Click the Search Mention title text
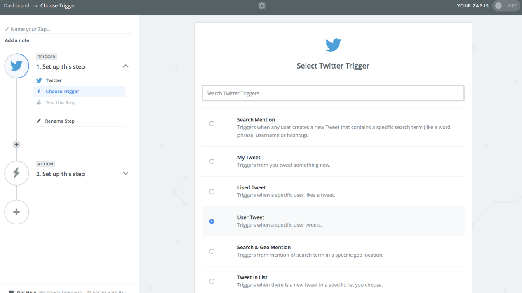This screenshot has width=522, height=293. [x=256, y=120]
